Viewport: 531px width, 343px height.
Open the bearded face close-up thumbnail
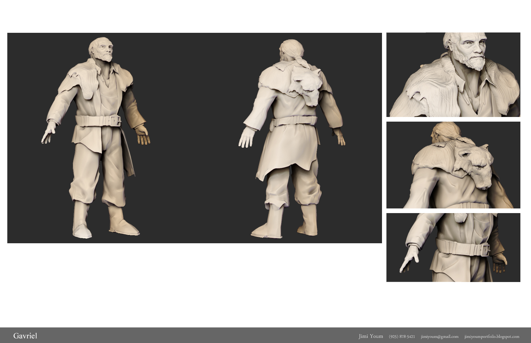[453, 75]
